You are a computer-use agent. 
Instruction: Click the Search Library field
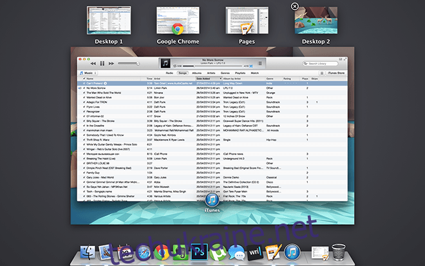coord(320,64)
